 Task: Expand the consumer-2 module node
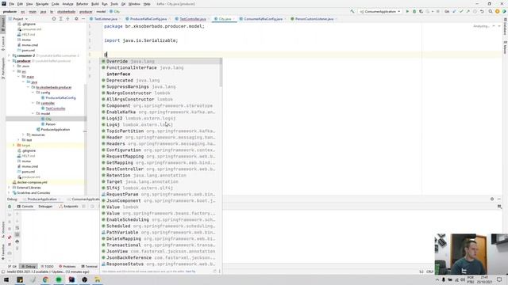click(9, 55)
